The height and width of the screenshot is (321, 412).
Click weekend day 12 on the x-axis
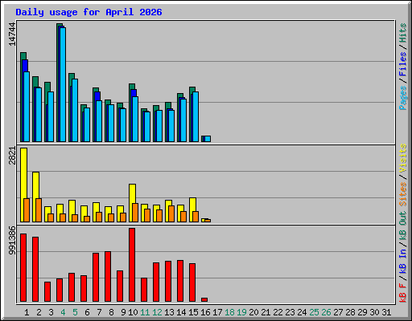pyautogui.click(x=157, y=312)
